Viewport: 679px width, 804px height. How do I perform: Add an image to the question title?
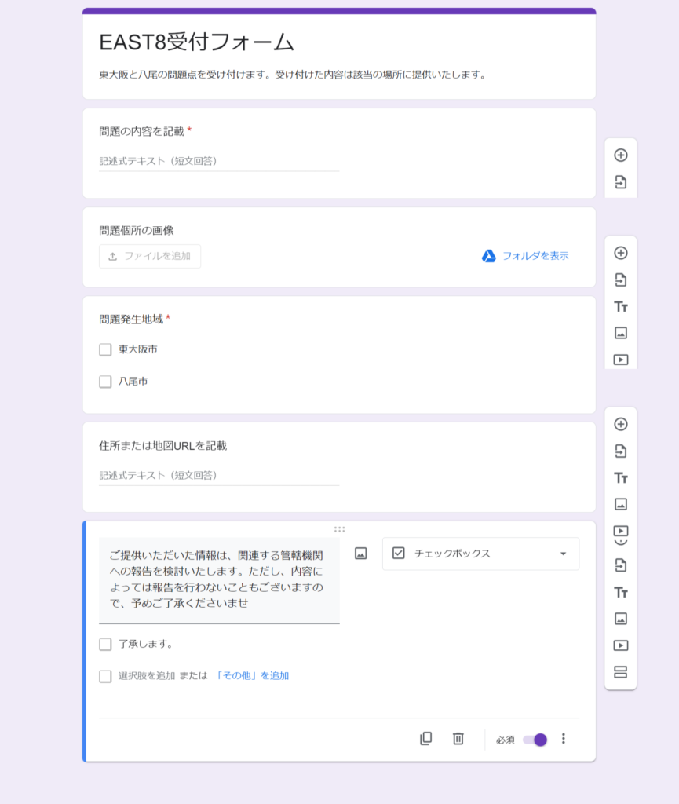pos(360,554)
